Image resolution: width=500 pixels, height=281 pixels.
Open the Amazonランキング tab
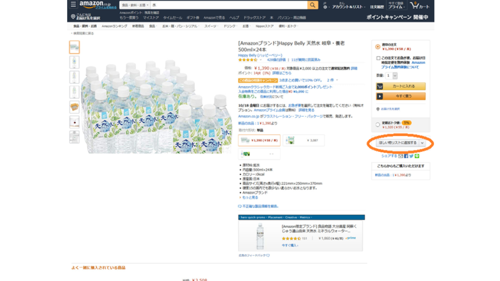(x=114, y=26)
